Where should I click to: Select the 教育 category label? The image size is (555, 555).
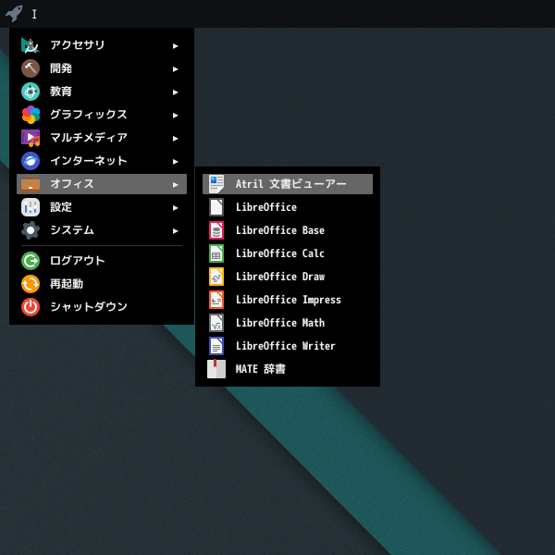[x=61, y=92]
